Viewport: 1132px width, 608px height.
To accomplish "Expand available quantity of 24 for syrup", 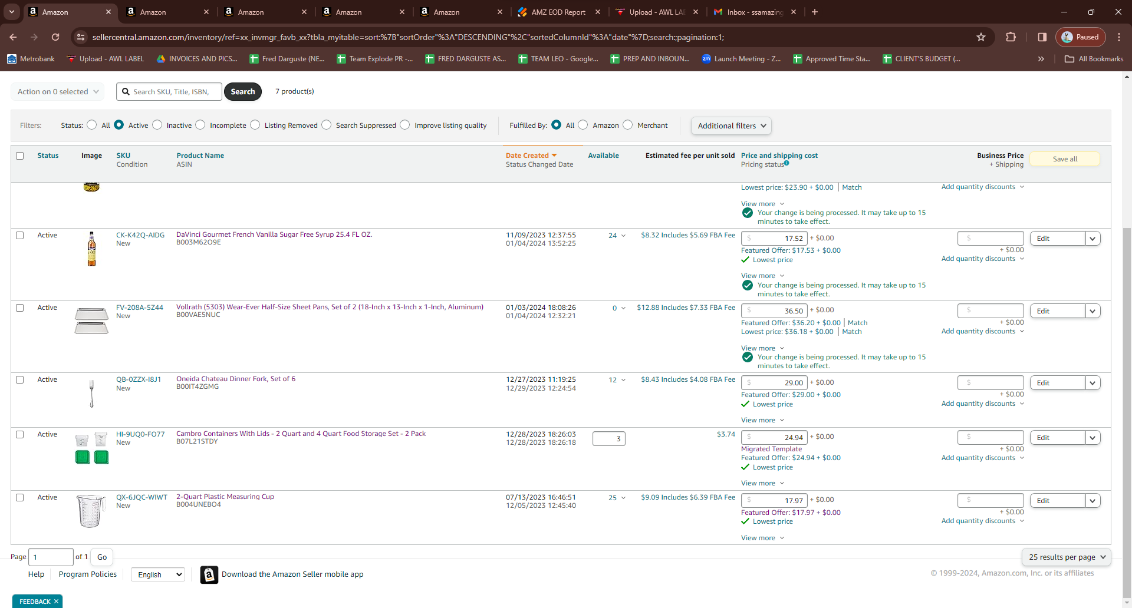I will point(617,236).
